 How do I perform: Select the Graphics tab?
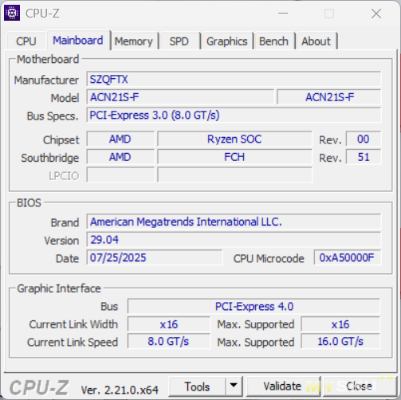point(227,41)
